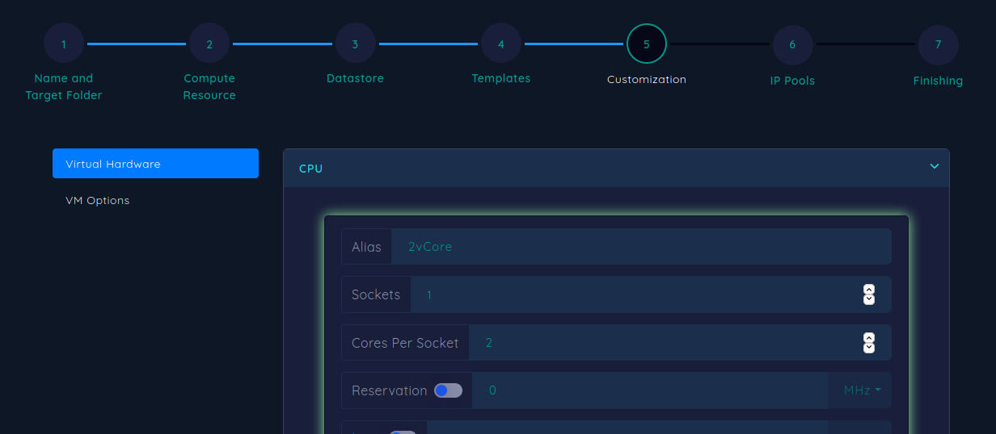Select the Virtual Hardware tab
The image size is (996, 434).
[x=155, y=164]
